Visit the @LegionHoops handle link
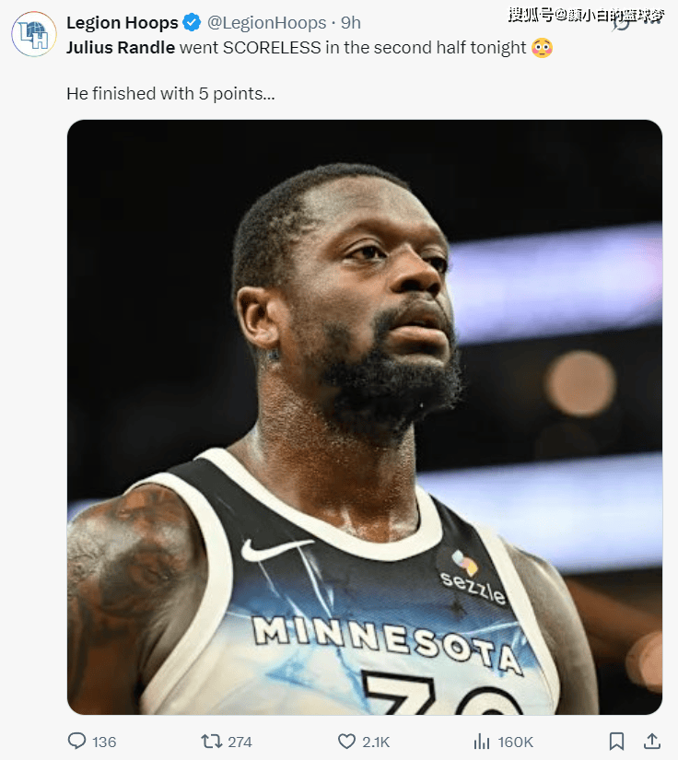This screenshot has height=760, width=678. 266,22
